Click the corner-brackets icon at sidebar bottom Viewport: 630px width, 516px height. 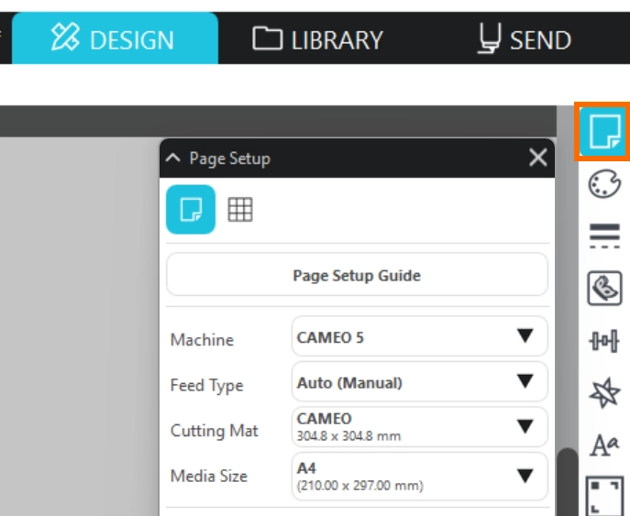point(604,495)
